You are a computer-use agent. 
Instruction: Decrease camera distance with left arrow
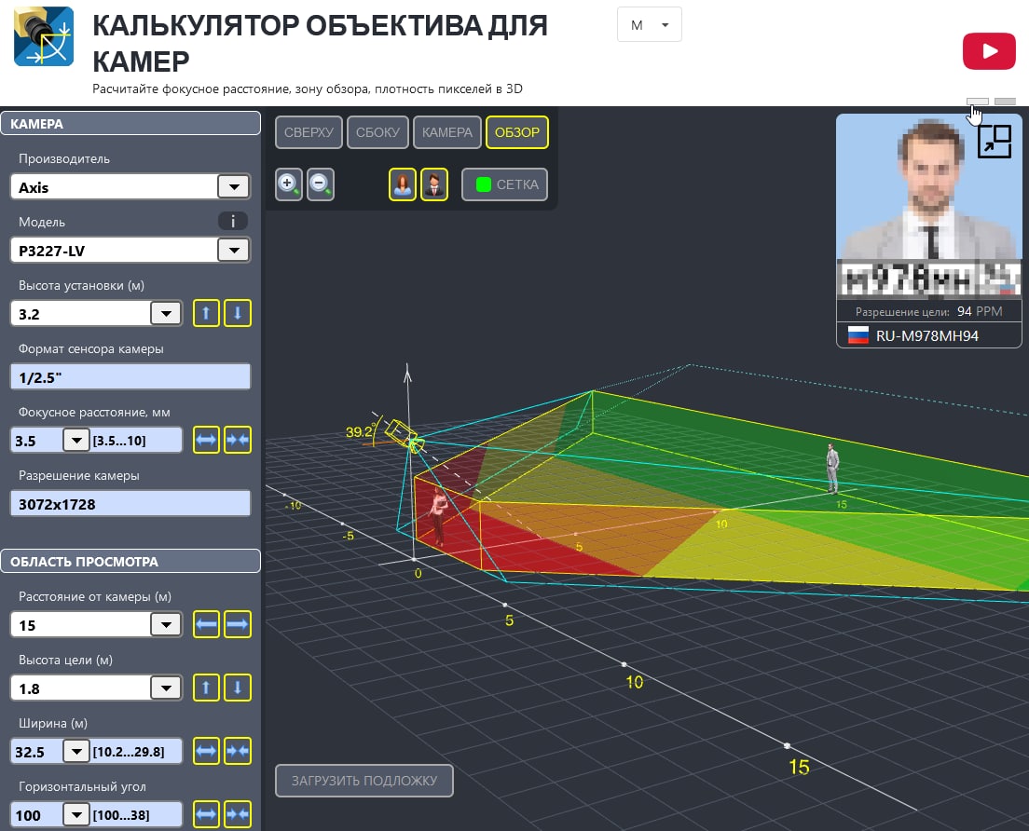pos(206,624)
